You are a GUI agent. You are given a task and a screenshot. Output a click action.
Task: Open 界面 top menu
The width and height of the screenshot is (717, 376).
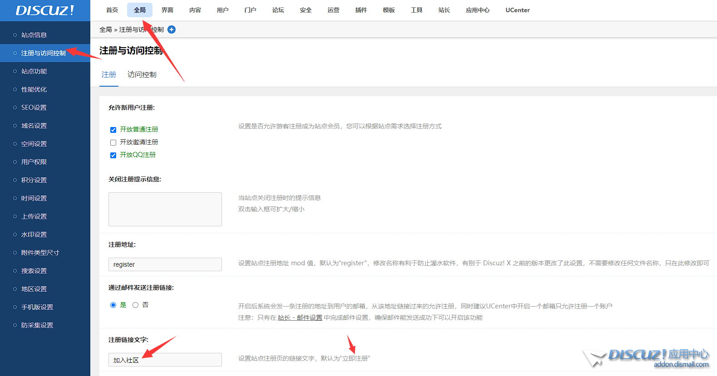click(167, 10)
